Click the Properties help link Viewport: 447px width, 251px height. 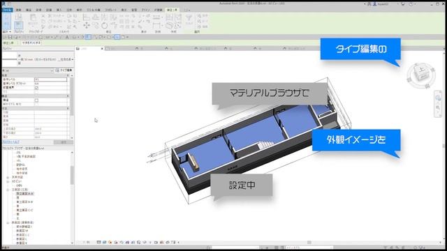[x=11, y=142]
